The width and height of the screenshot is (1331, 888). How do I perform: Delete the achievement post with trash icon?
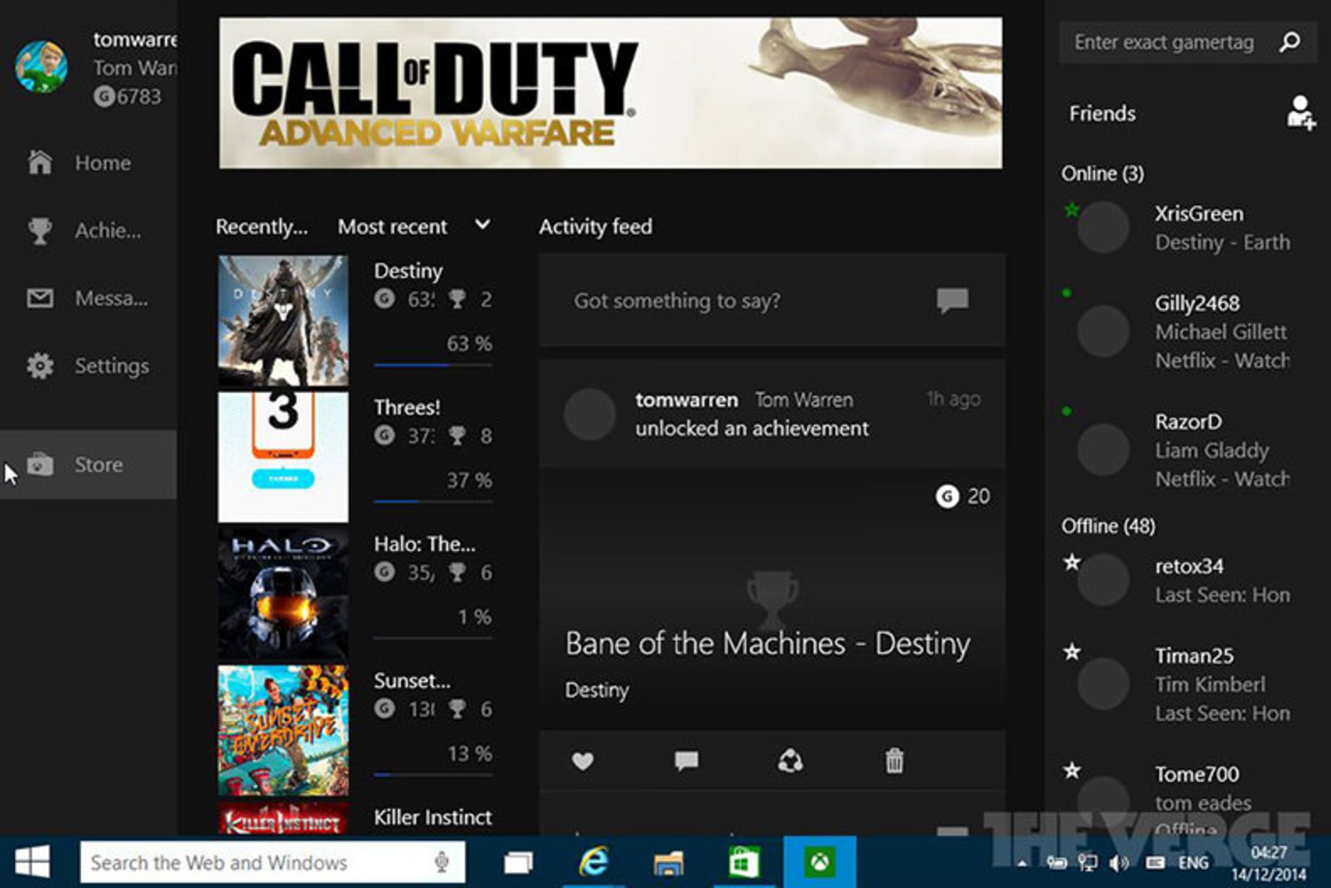coord(894,760)
